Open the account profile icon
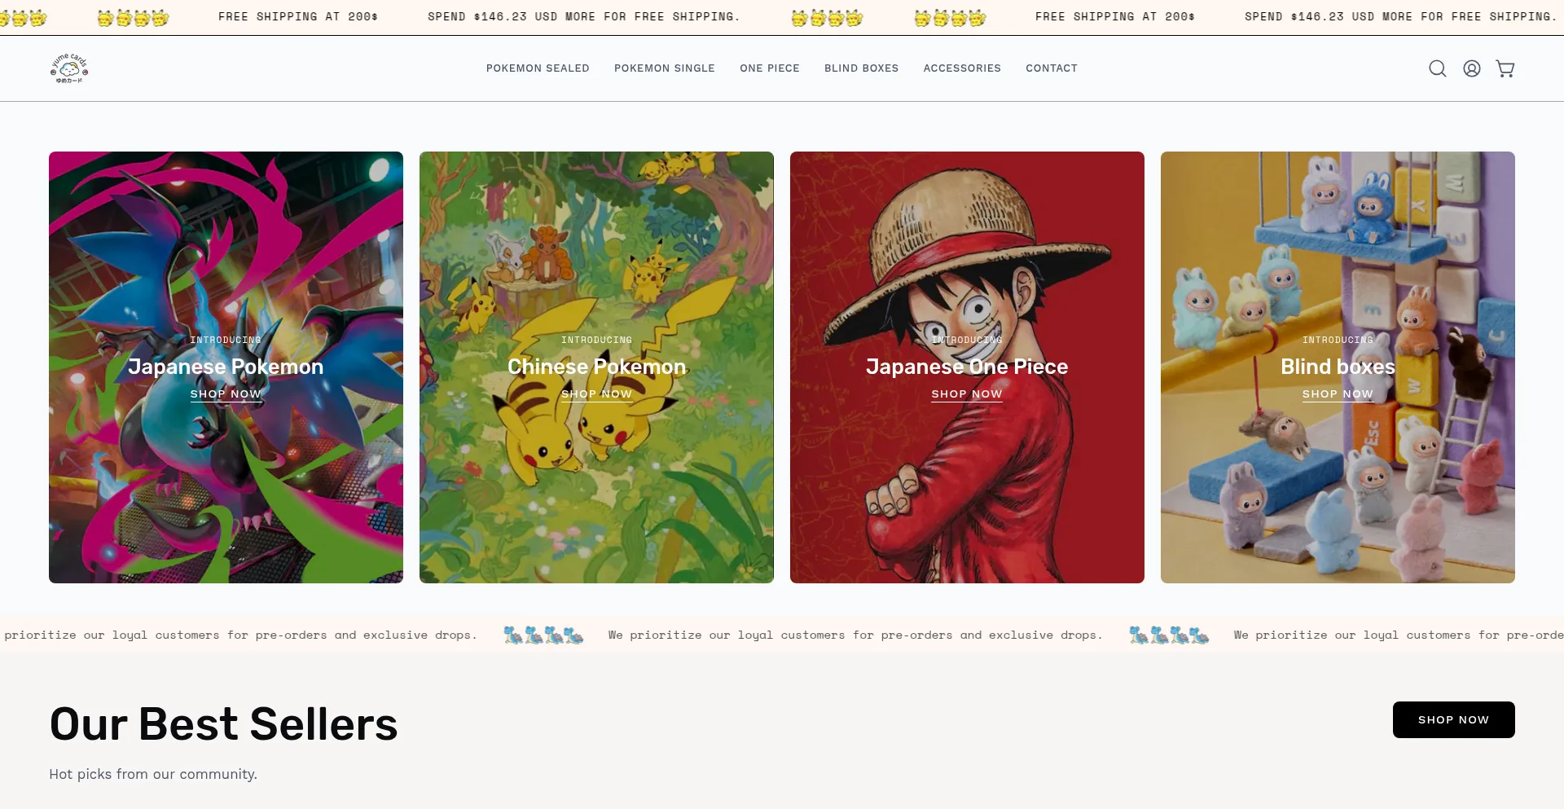1564x809 pixels. (1472, 68)
